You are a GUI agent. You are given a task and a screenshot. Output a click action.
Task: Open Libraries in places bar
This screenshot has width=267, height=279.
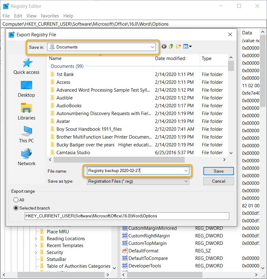tap(27, 112)
